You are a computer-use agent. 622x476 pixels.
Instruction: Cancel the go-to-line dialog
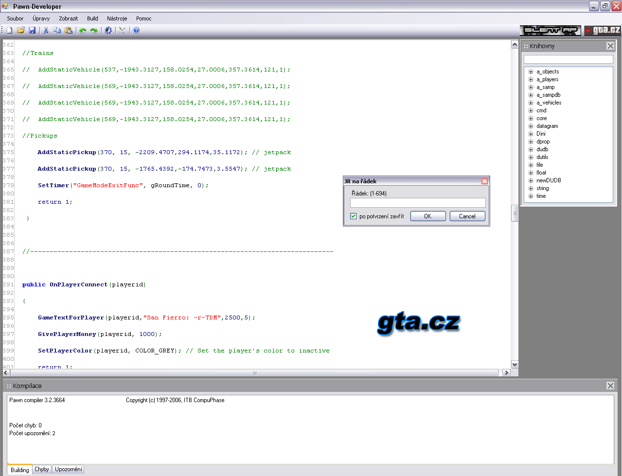(467, 216)
